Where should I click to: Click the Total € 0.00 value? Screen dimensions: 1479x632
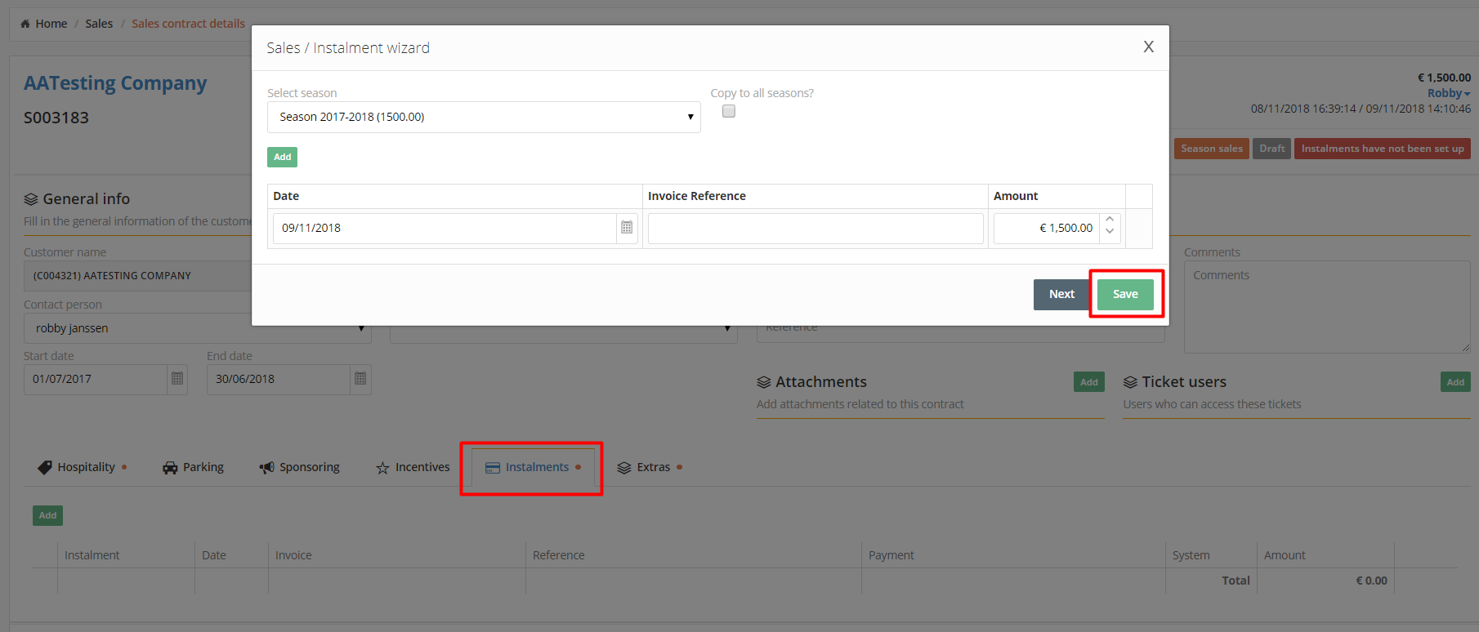pos(1371,581)
